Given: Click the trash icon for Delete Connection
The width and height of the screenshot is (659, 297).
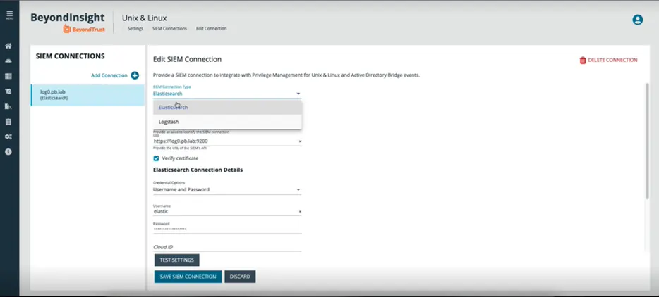Looking at the screenshot, I should coord(583,61).
